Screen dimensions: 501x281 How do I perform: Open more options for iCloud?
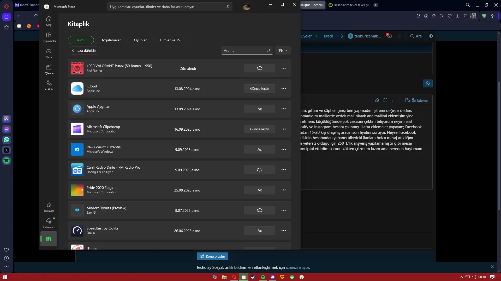(x=284, y=88)
